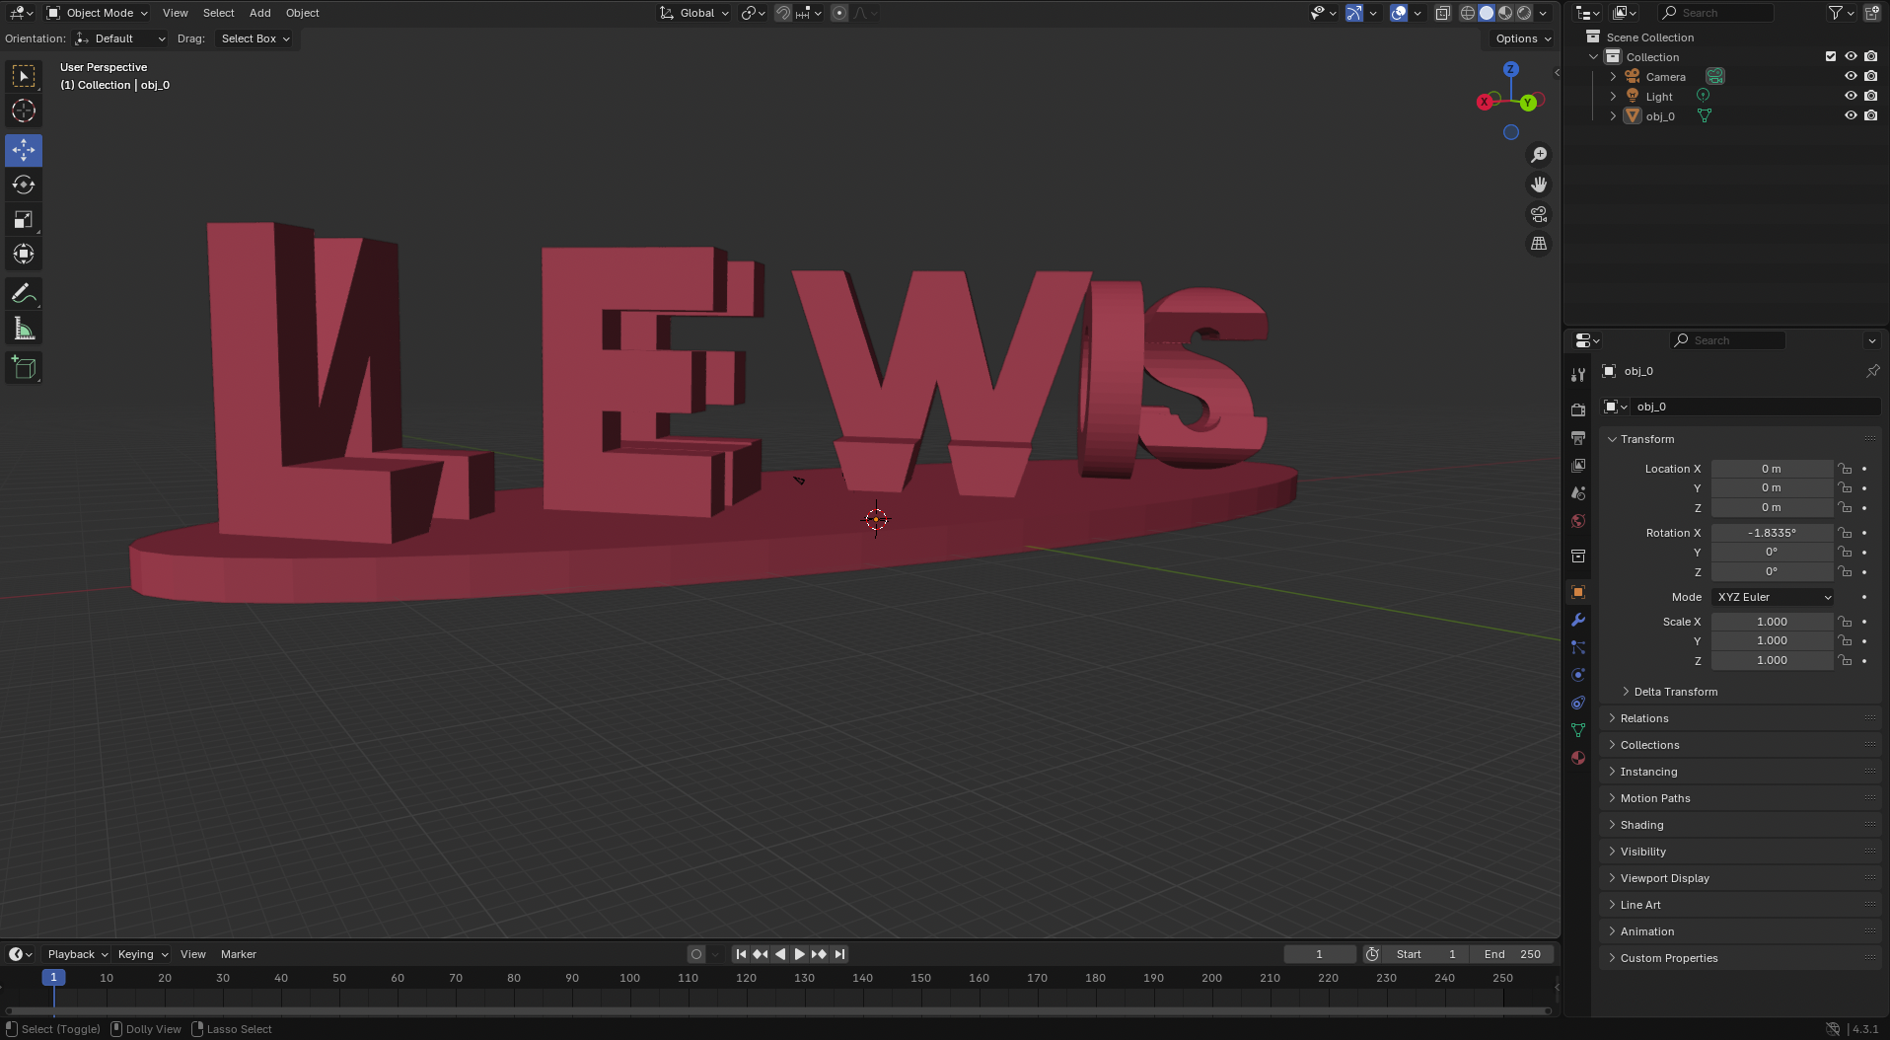This screenshot has height=1040, width=1890.
Task: Open the Object Data properties tab
Action: [1578, 730]
